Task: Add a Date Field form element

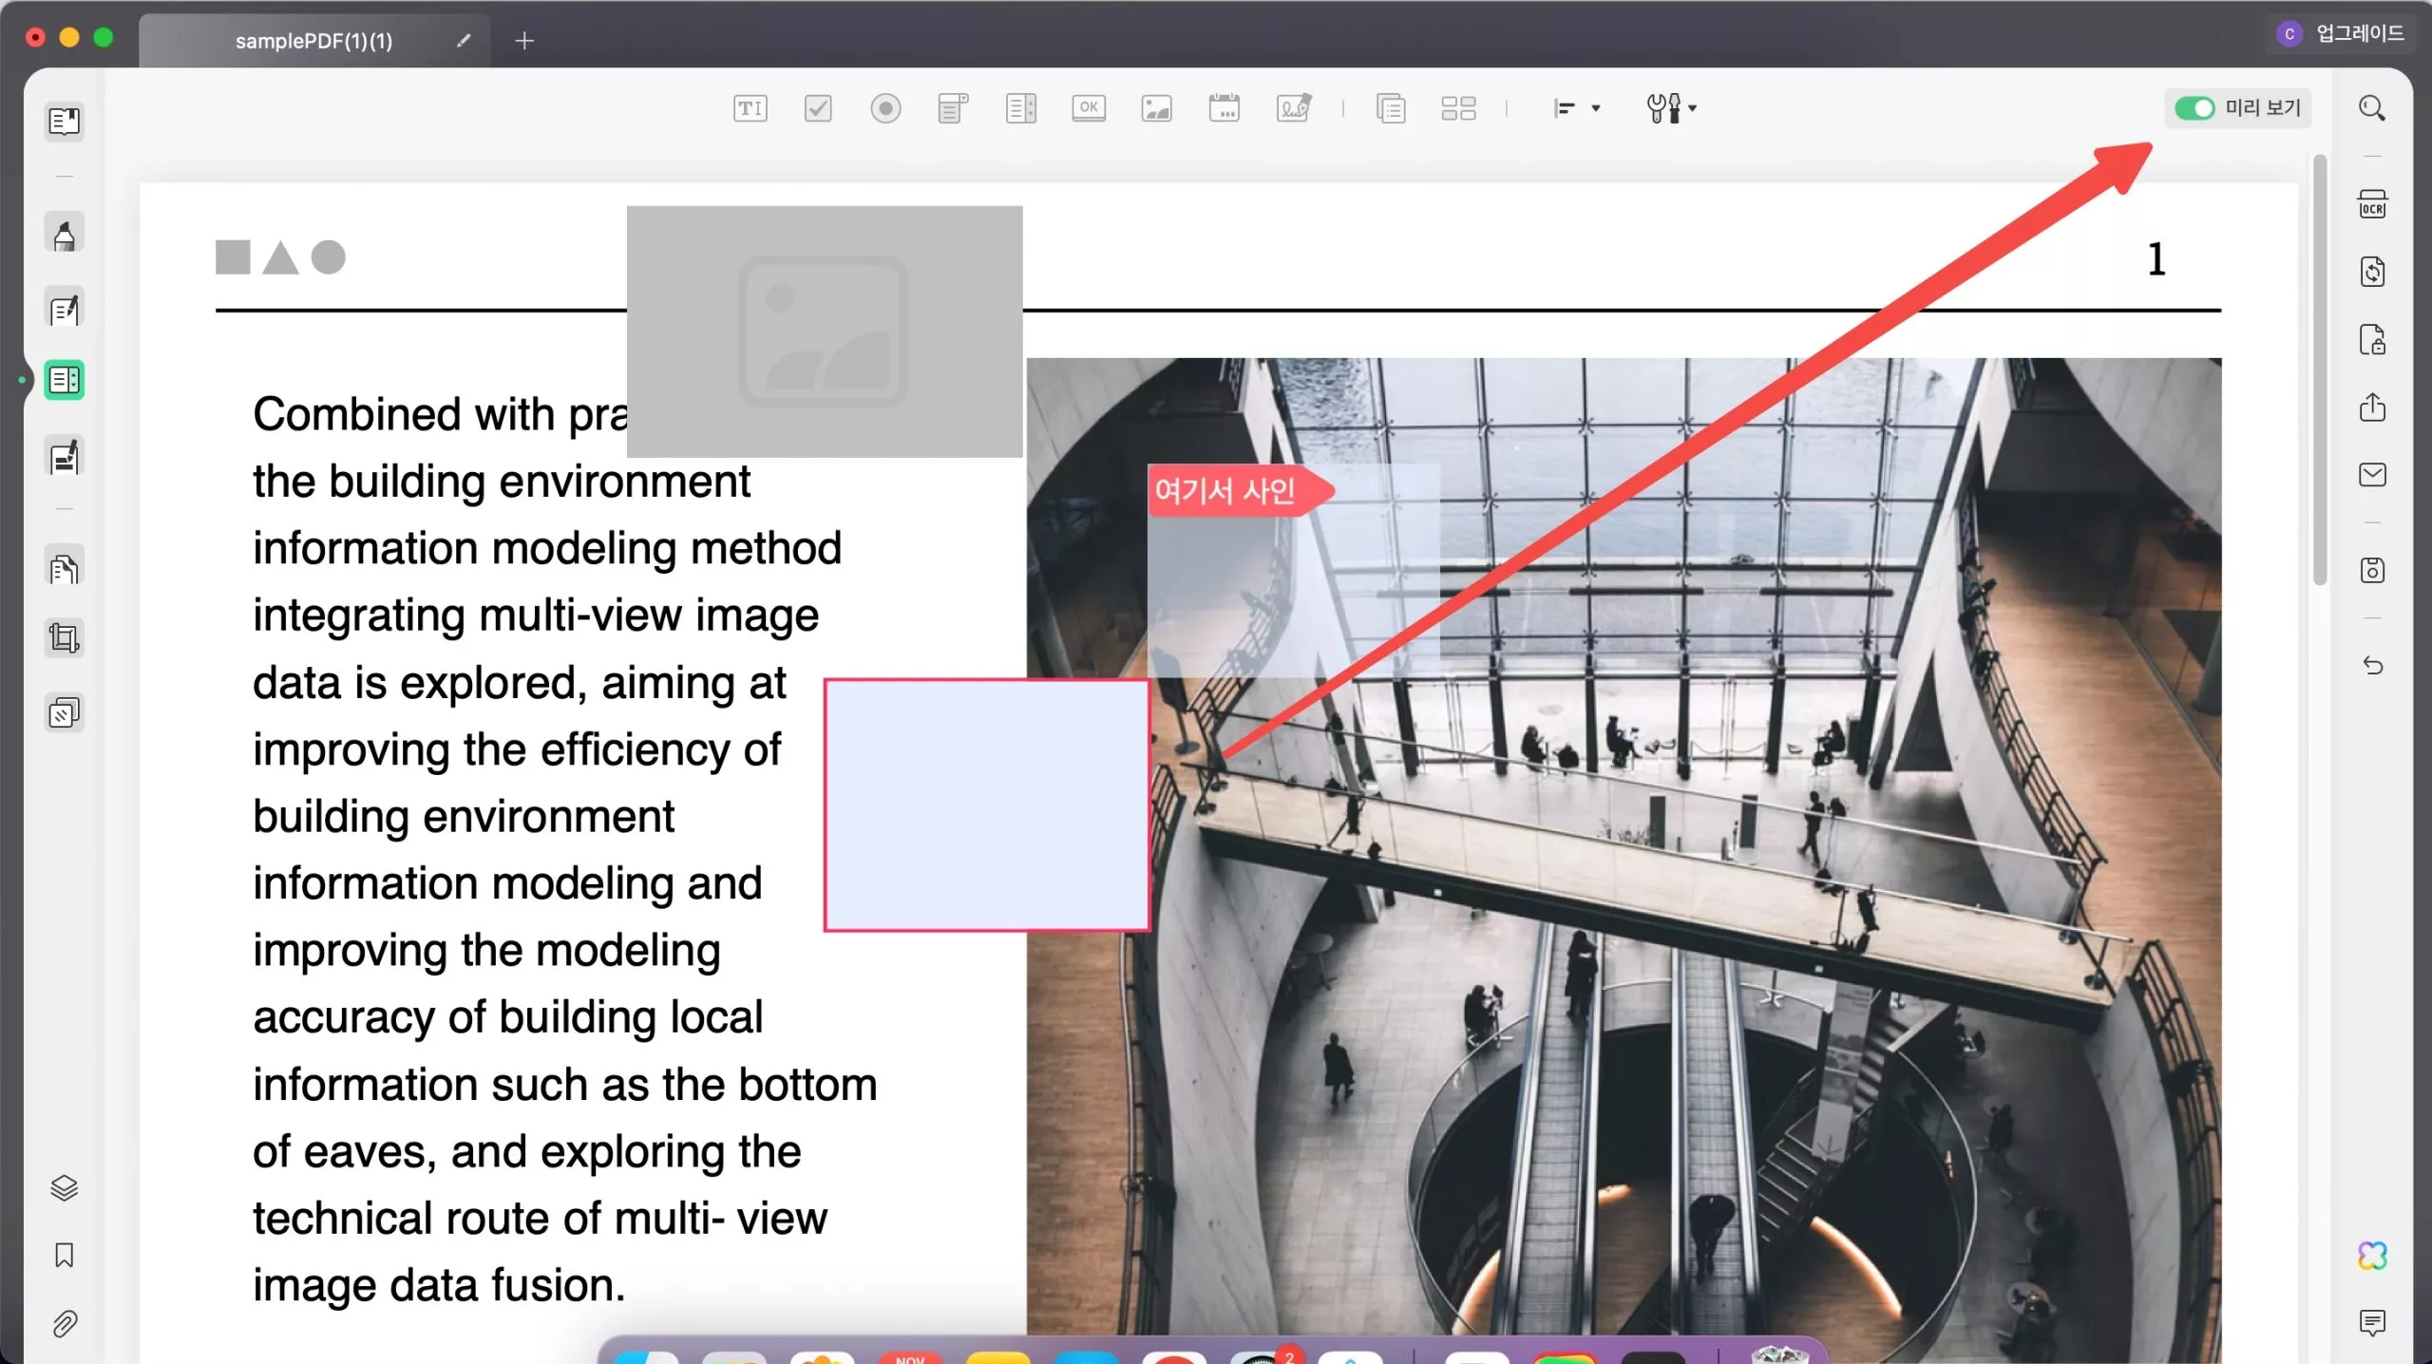Action: pos(1224,108)
